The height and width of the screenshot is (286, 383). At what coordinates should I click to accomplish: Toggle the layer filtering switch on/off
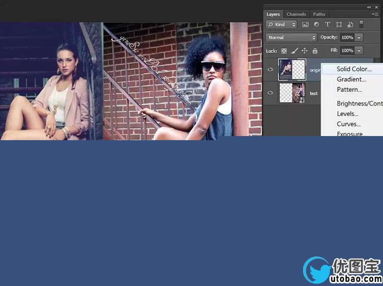click(x=361, y=25)
